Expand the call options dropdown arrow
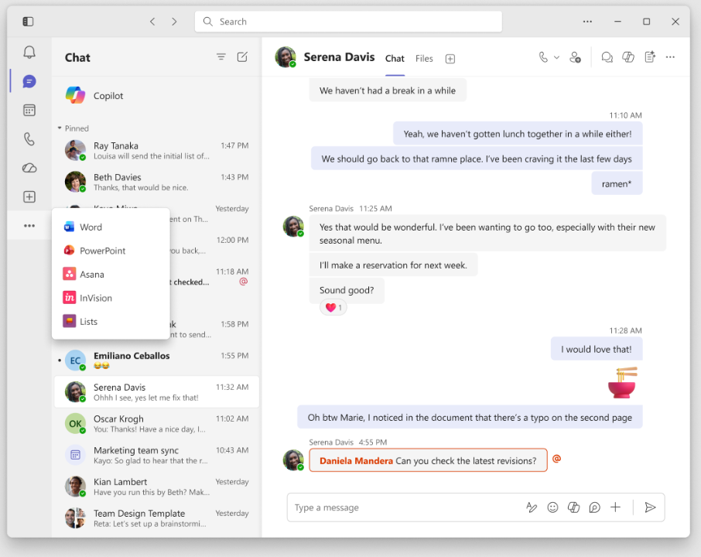Image resolution: width=701 pixels, height=557 pixels. [556, 58]
